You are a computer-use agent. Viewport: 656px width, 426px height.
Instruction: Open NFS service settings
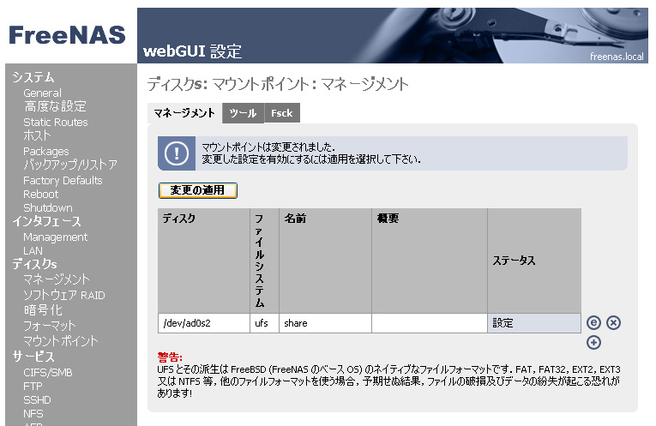pos(33,414)
